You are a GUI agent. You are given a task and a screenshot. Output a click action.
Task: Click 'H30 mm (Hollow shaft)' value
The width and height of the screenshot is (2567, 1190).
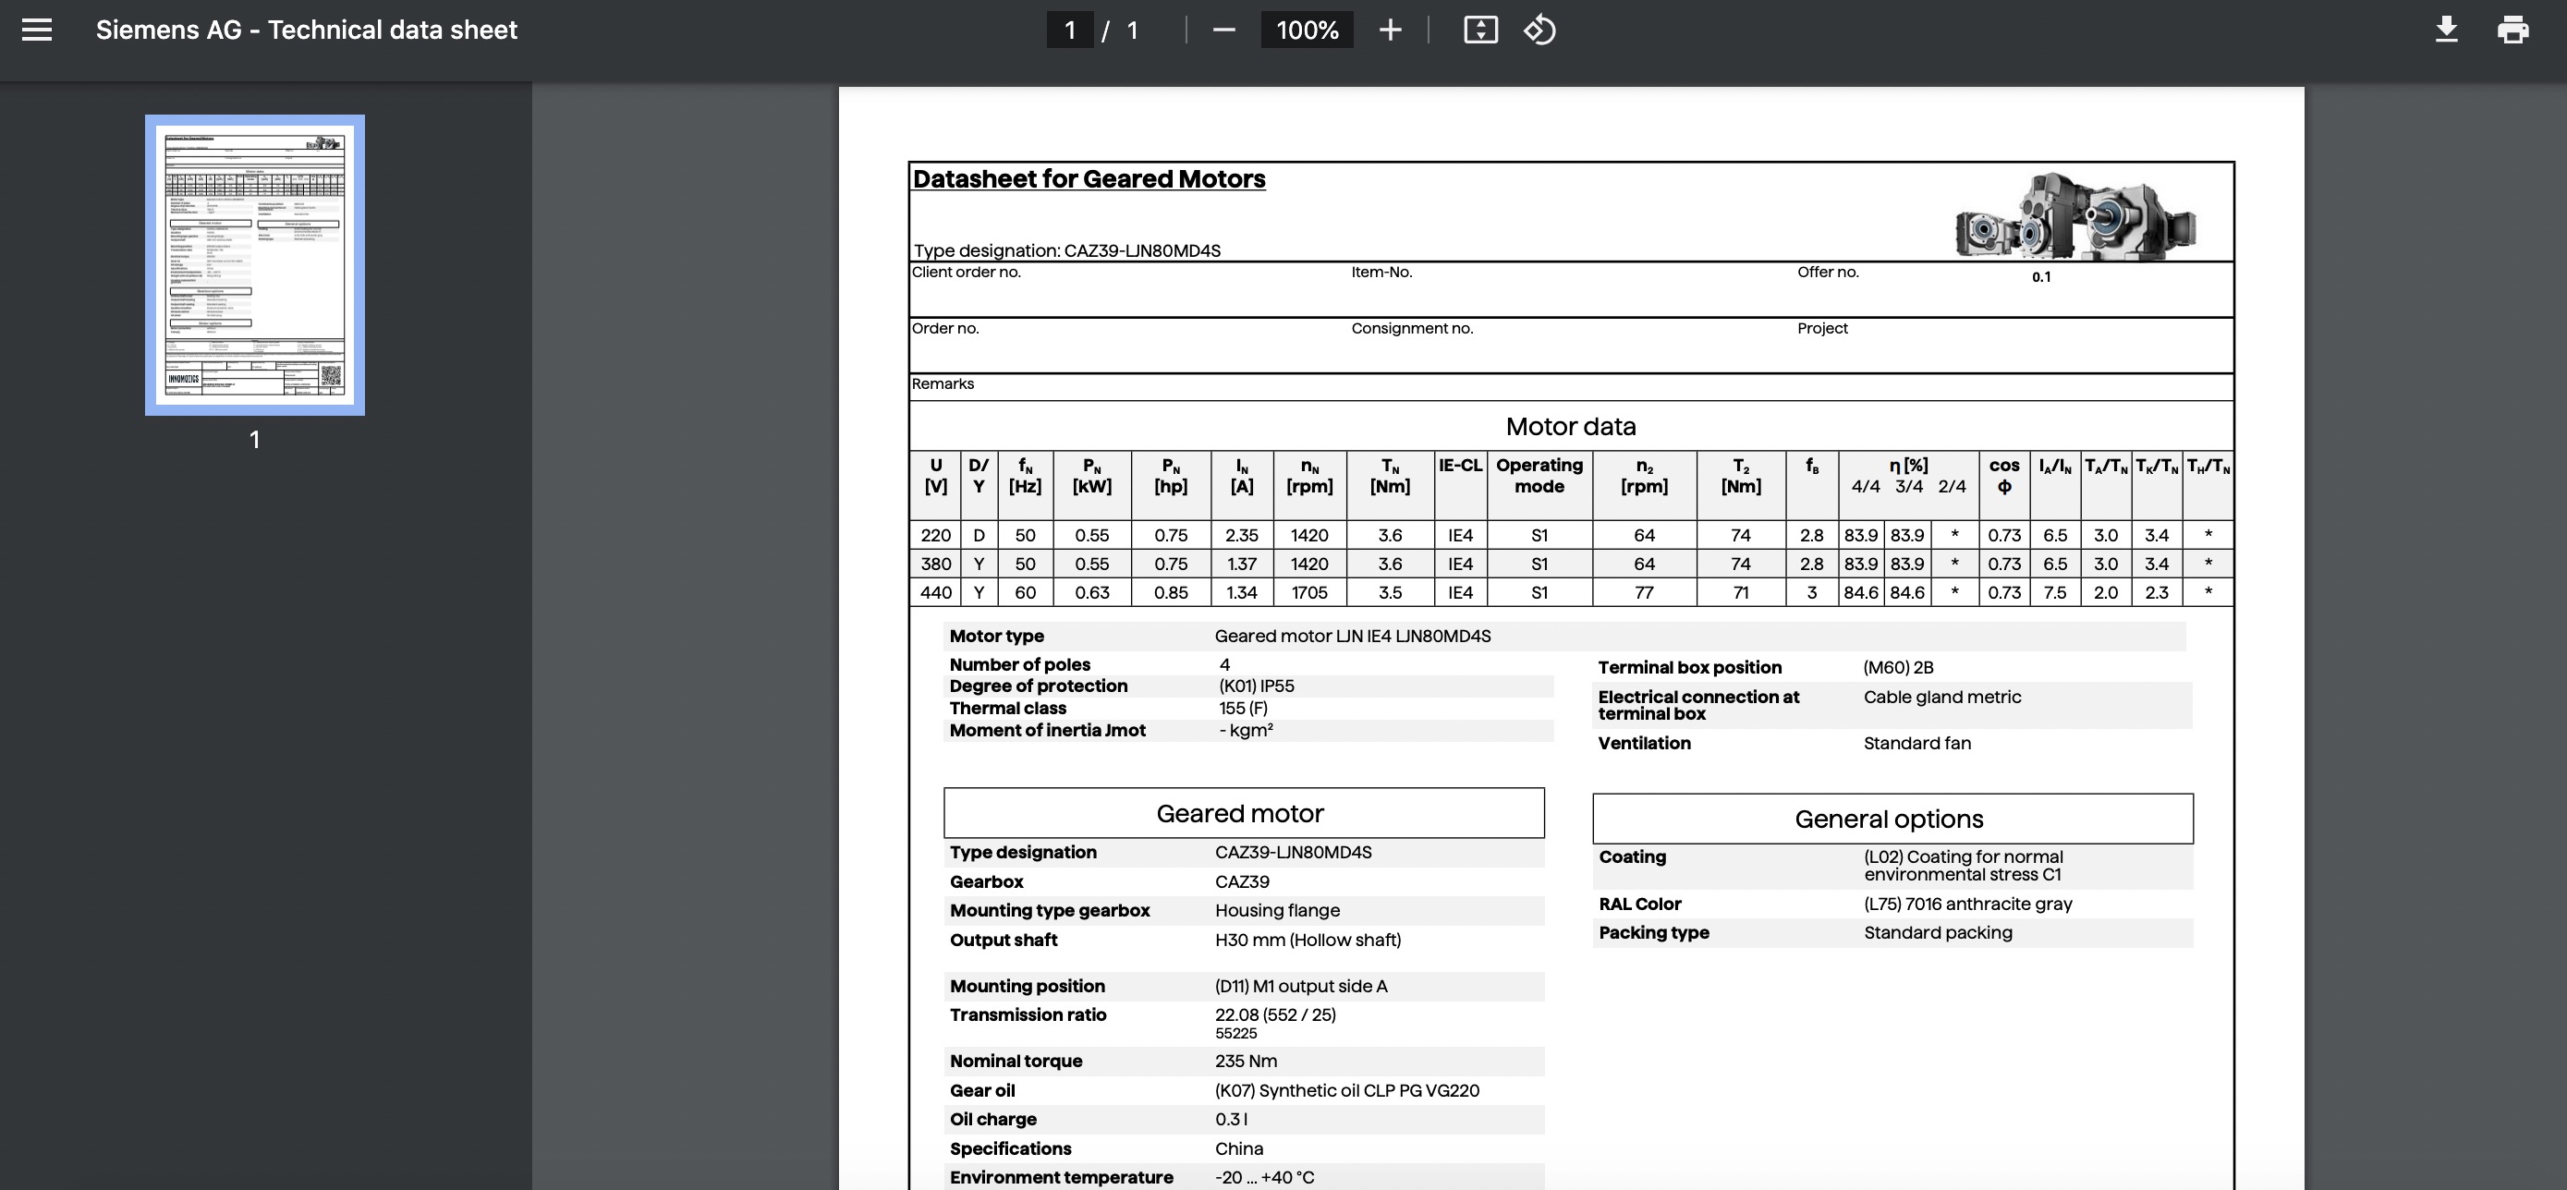pos(1308,940)
